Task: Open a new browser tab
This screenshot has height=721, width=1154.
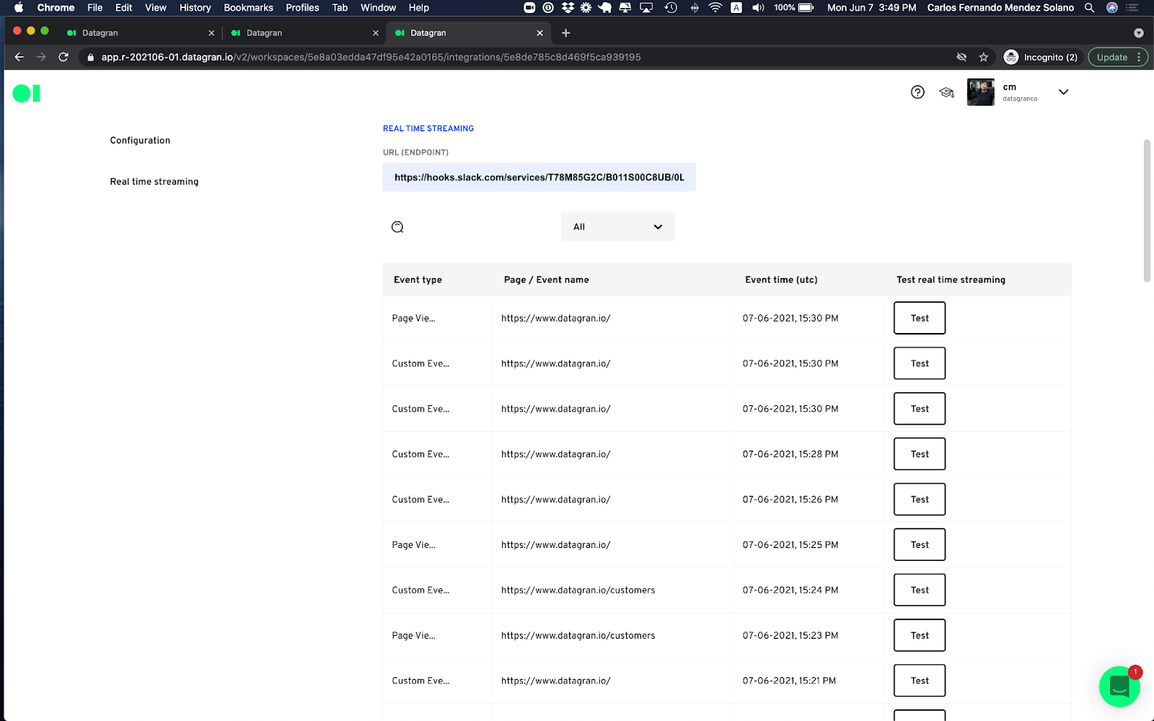Action: (565, 32)
